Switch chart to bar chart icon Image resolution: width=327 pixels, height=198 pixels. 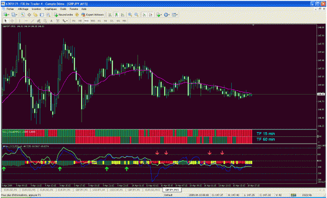[x=110, y=15]
